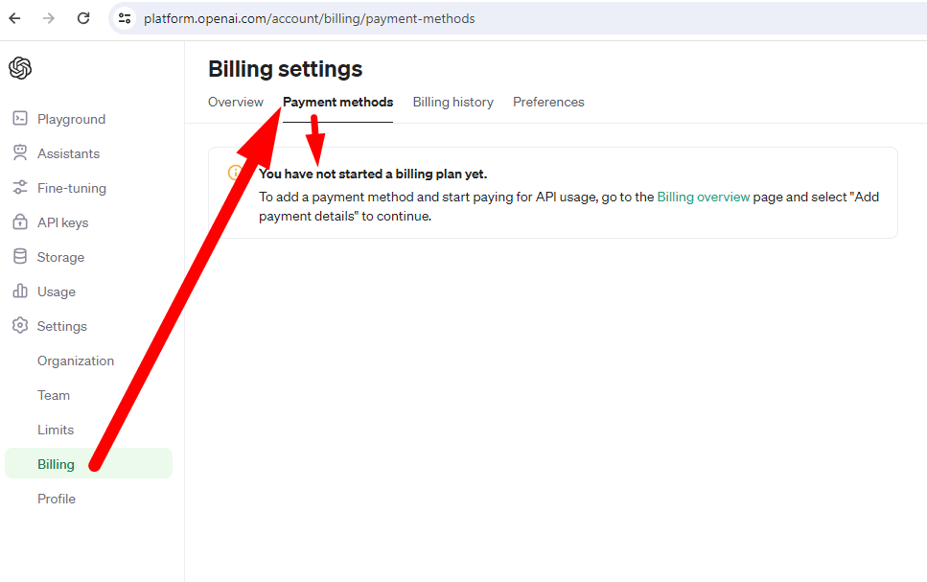The height and width of the screenshot is (582, 927).
Task: Click the OpenAI logo icon
Action: (20, 68)
